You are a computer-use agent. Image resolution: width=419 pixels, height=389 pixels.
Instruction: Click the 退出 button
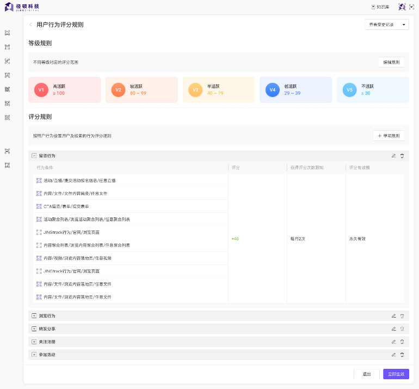[366, 374]
